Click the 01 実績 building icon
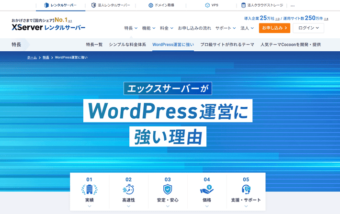This screenshot has height=214, width=340. [90, 189]
